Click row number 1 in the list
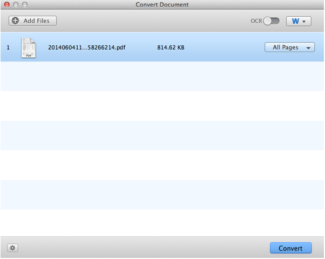The height and width of the screenshot is (259, 325). click(x=8, y=47)
